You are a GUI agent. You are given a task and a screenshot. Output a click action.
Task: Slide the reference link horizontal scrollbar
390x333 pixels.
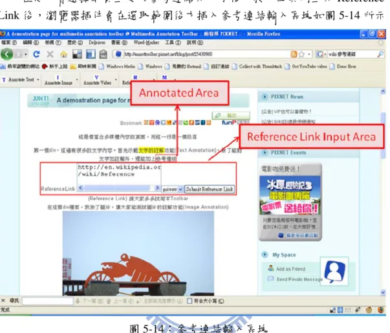click(118, 188)
